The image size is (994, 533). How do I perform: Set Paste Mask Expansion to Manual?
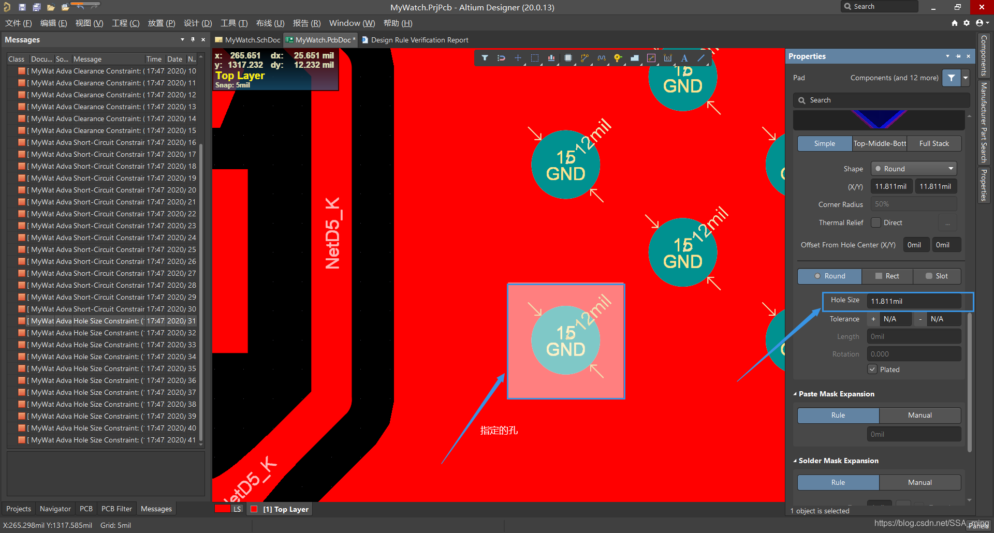(x=919, y=416)
